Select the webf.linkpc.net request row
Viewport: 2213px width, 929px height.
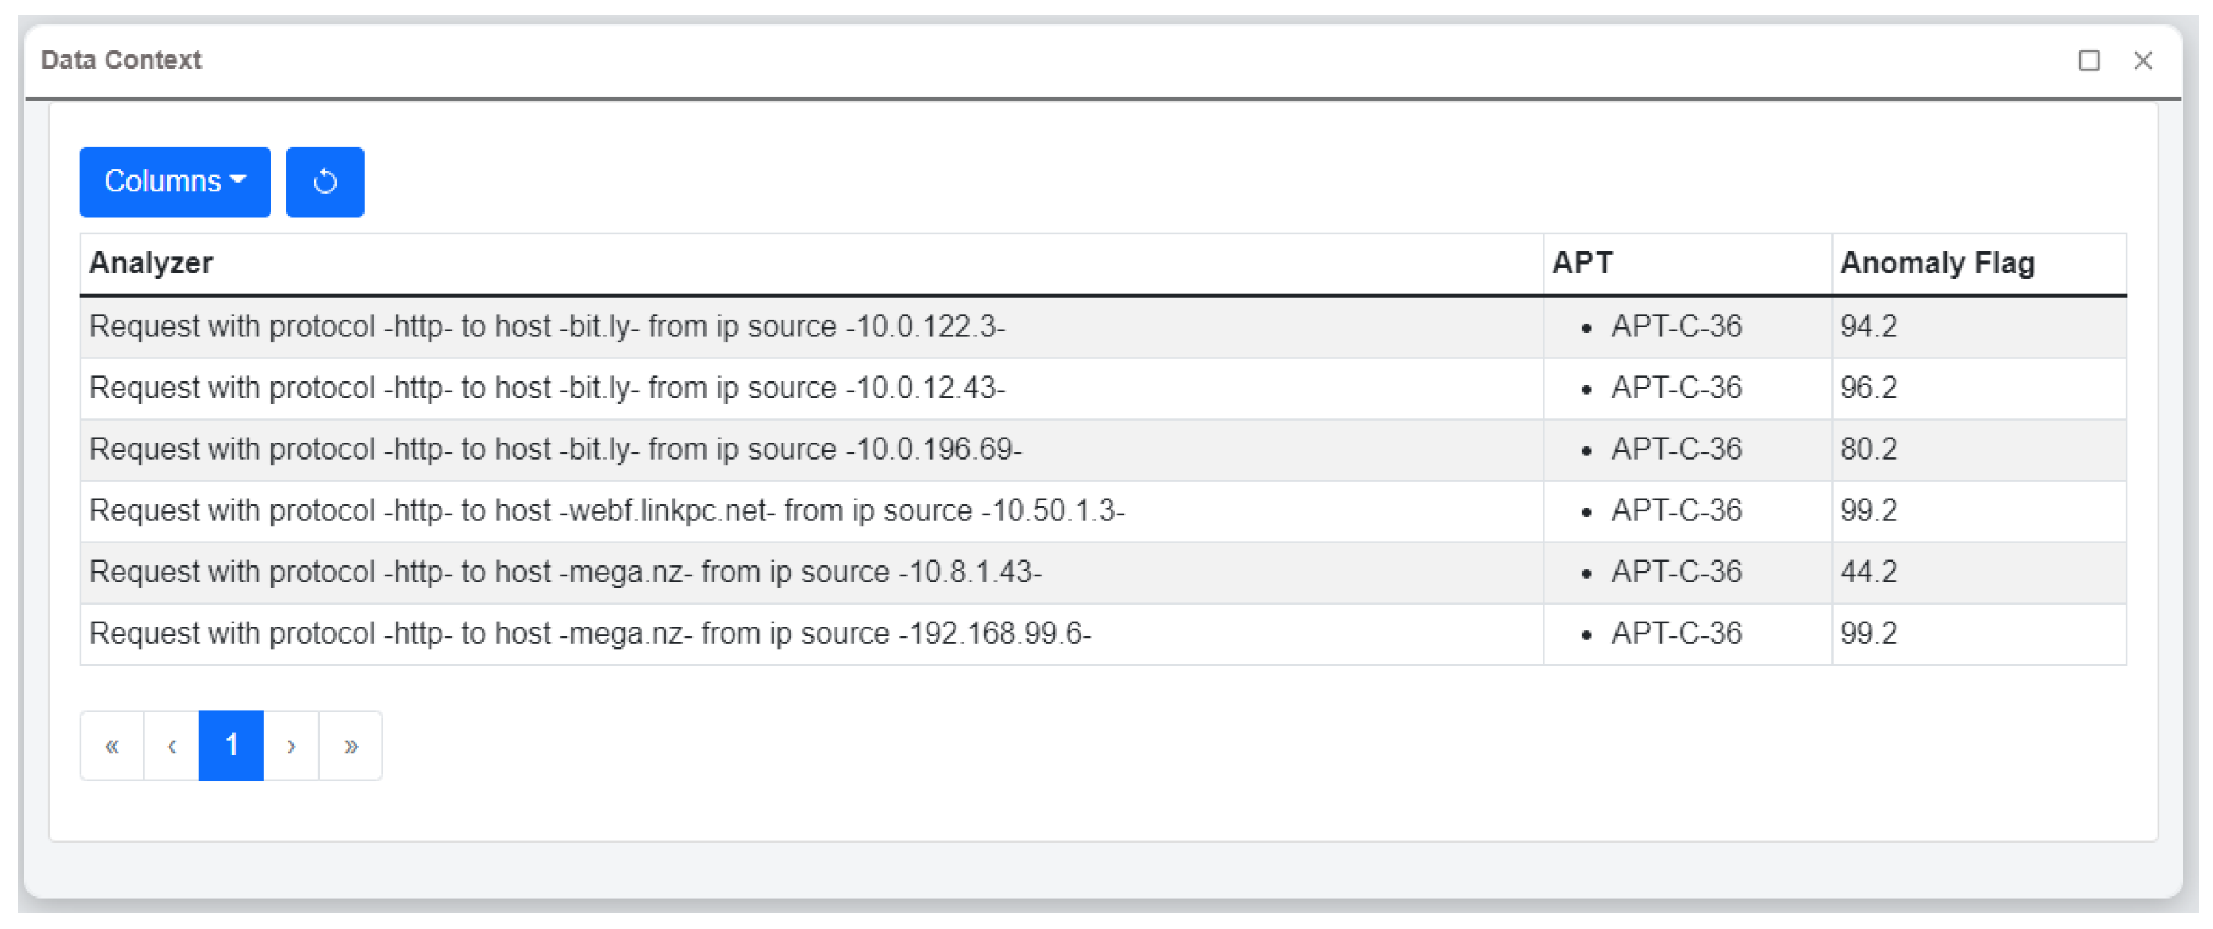tap(607, 511)
